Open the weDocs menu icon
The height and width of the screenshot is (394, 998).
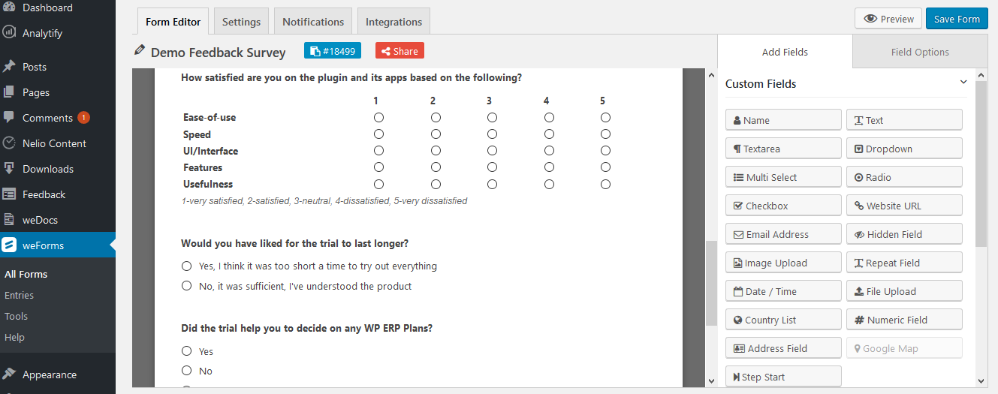click(x=9, y=219)
